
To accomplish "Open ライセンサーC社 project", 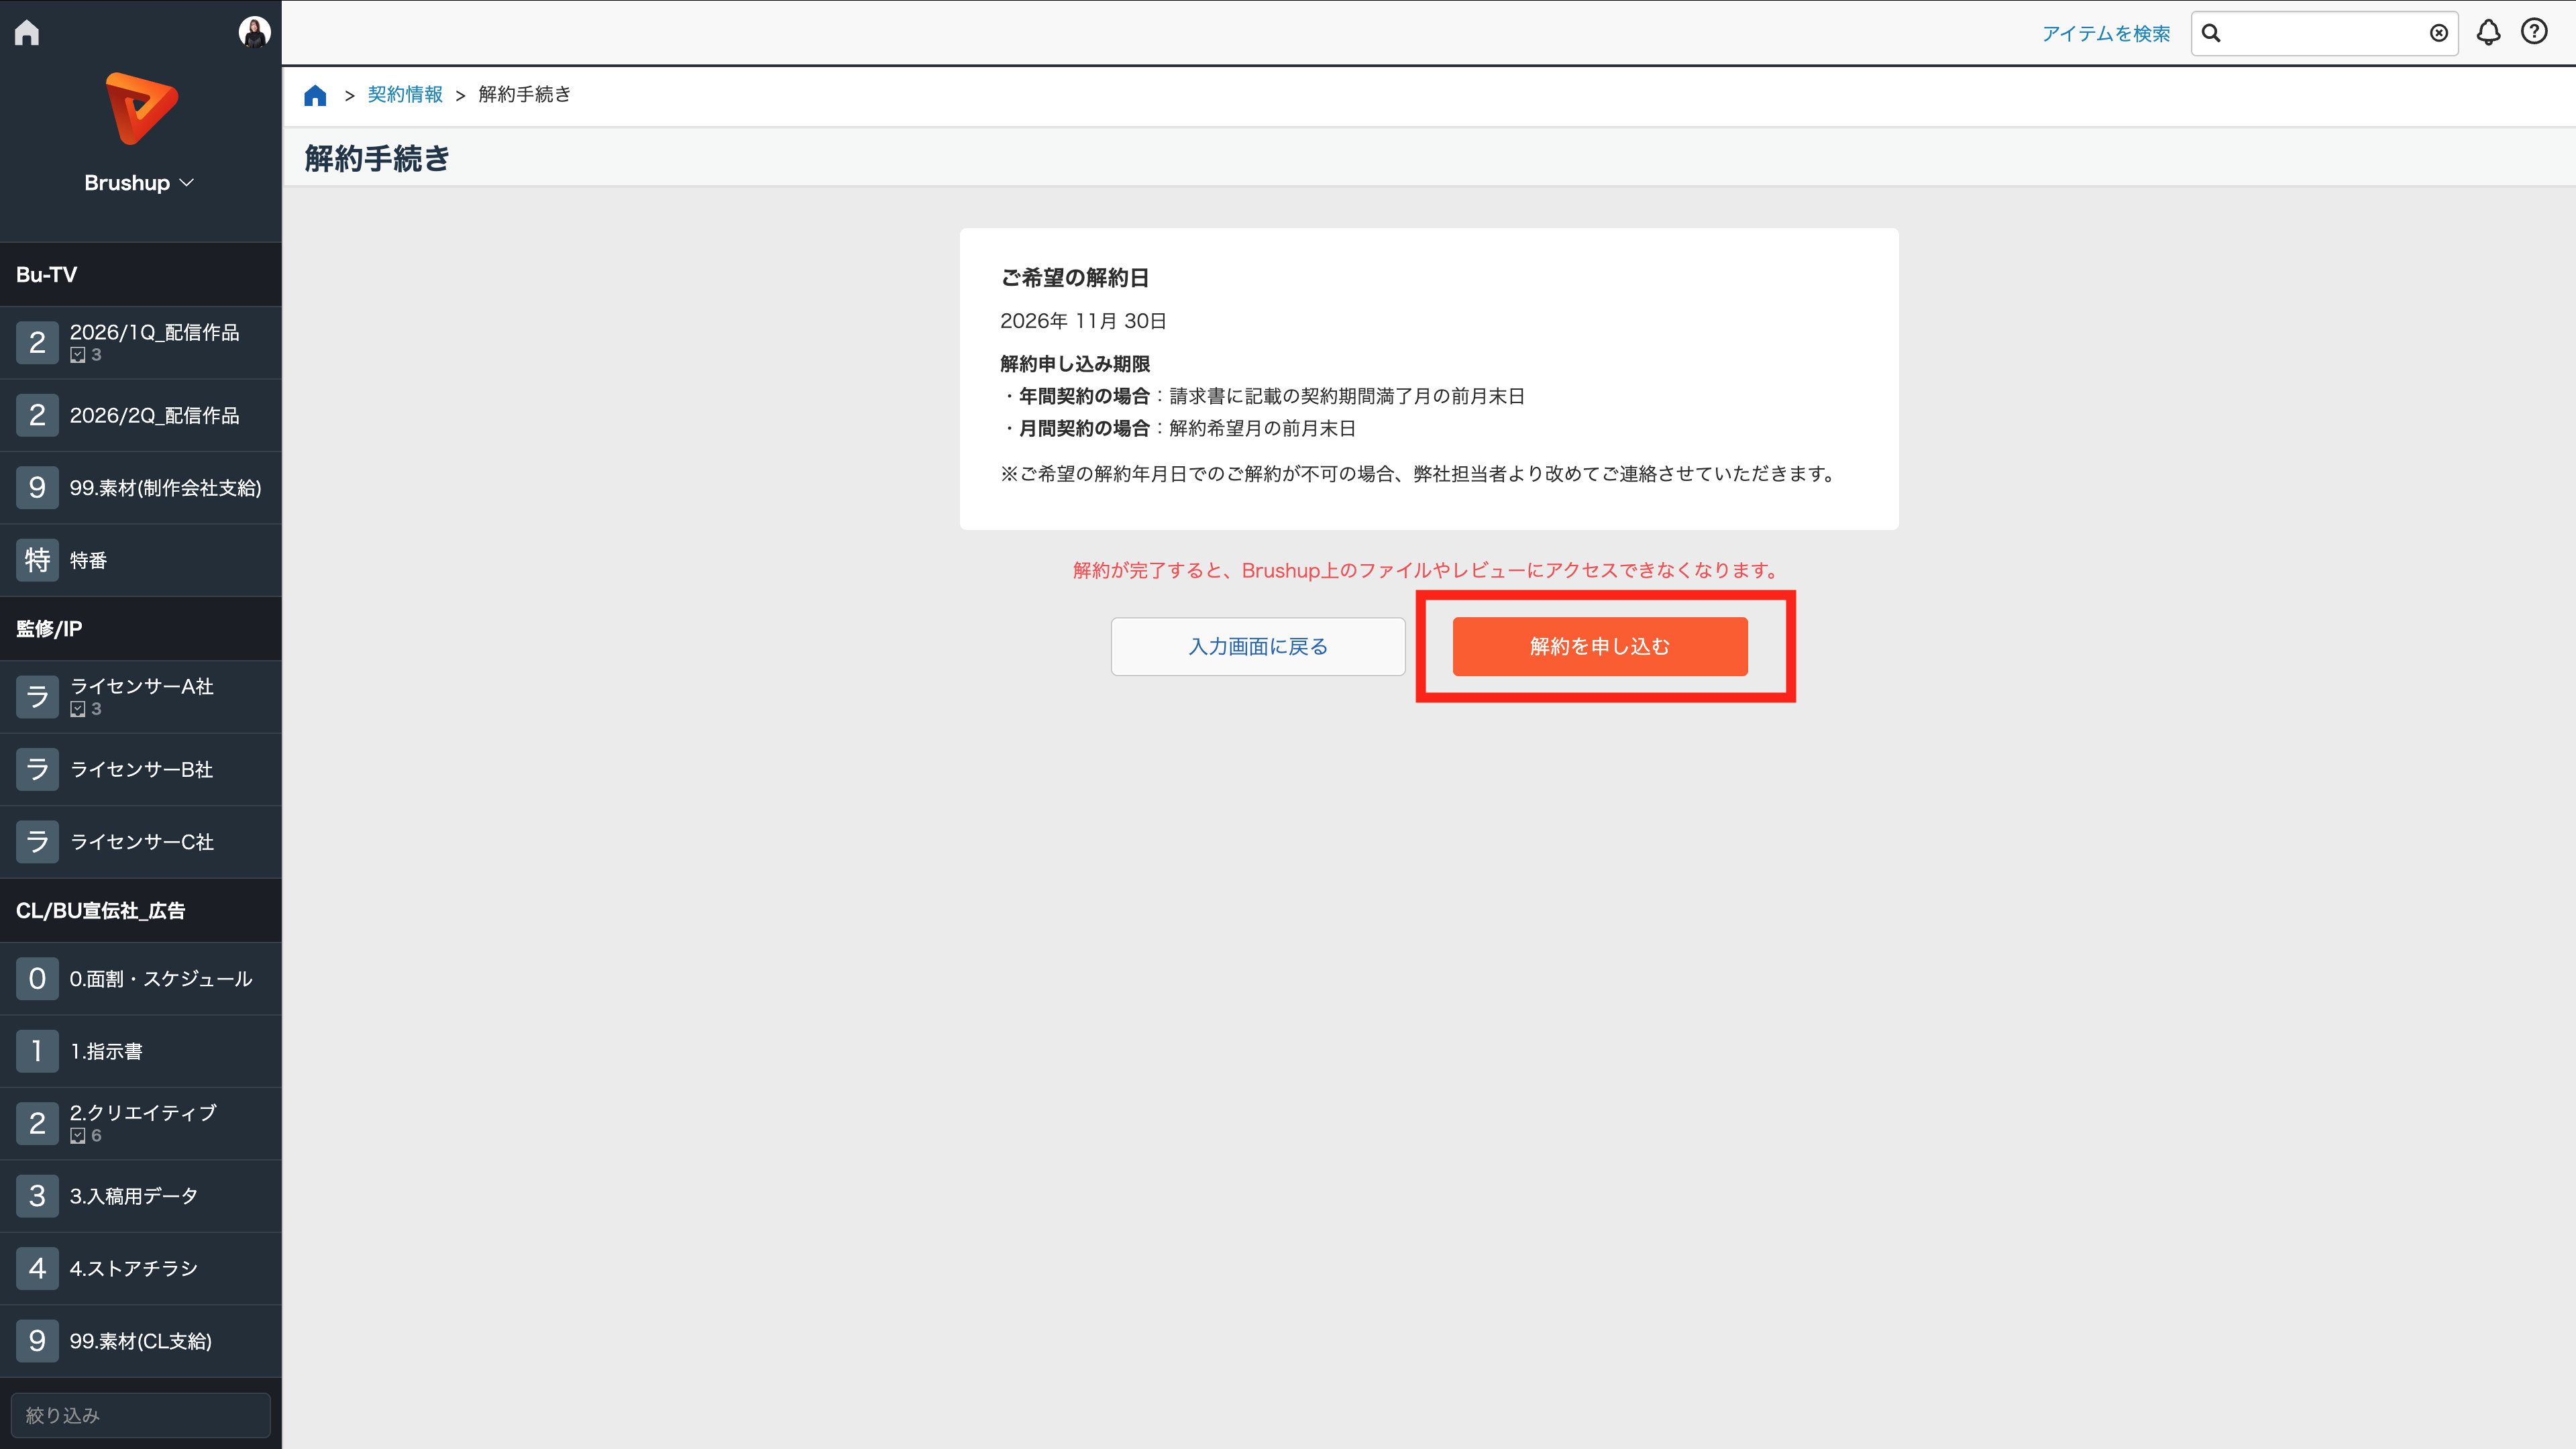I will pyautogui.click(x=141, y=842).
